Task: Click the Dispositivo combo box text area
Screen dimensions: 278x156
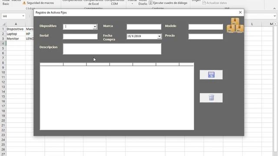Action: click(78, 27)
